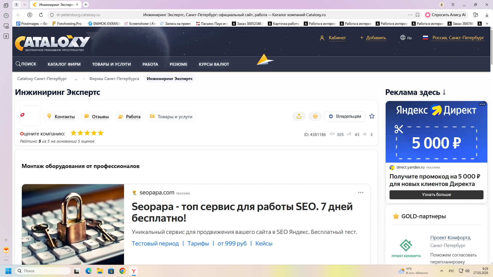493x277 pixels.
Task: Add company to favorites with star icon
Action: pos(372,116)
